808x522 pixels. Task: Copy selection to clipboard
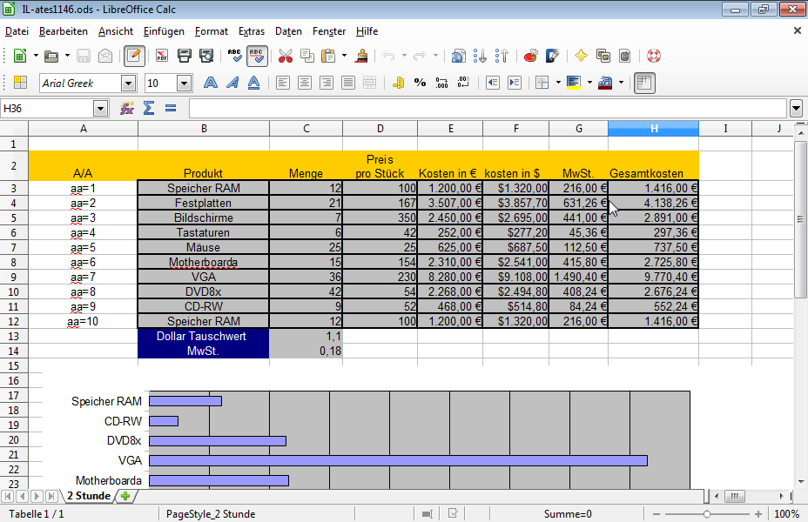click(x=307, y=56)
